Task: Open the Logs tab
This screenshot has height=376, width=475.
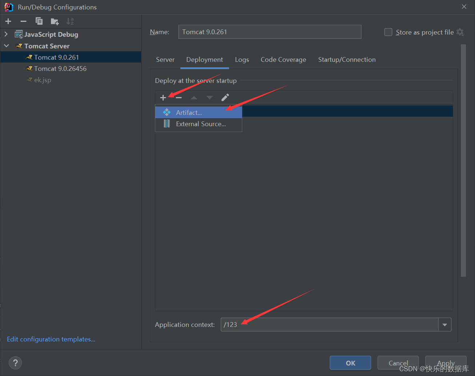Action: point(242,60)
